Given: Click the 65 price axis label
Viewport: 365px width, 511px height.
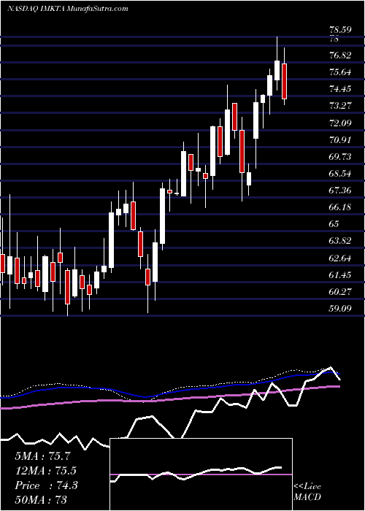Looking at the screenshot, I should (x=334, y=224).
